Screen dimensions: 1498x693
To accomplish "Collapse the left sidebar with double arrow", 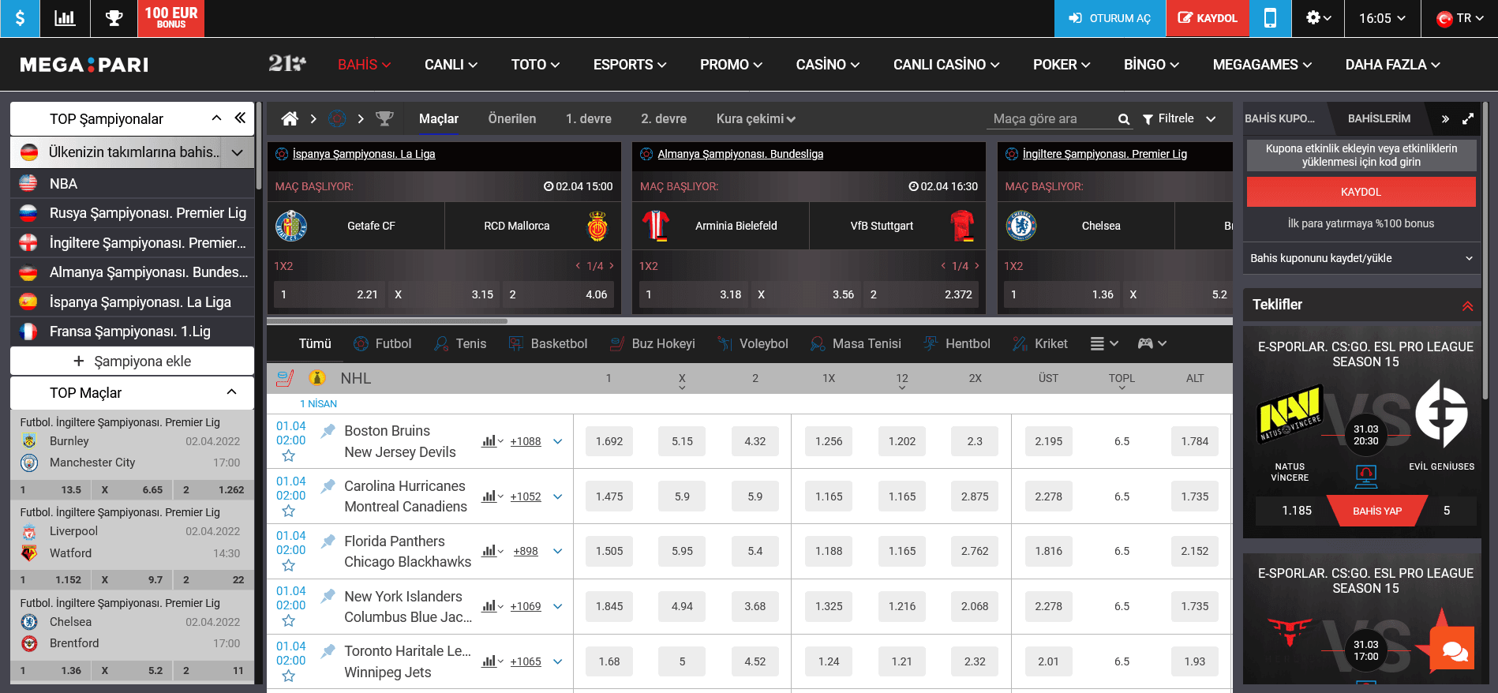I will click(x=240, y=118).
